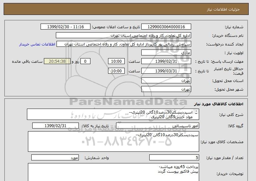This screenshot has height=181, width=256.
Task: Click the delivery city field تهران
Action: click(x=166, y=89)
